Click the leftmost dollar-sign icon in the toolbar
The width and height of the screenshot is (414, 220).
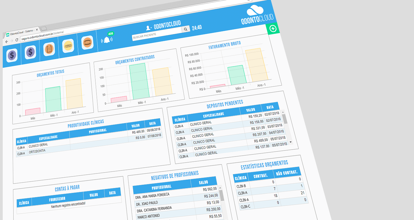[x=12, y=55]
